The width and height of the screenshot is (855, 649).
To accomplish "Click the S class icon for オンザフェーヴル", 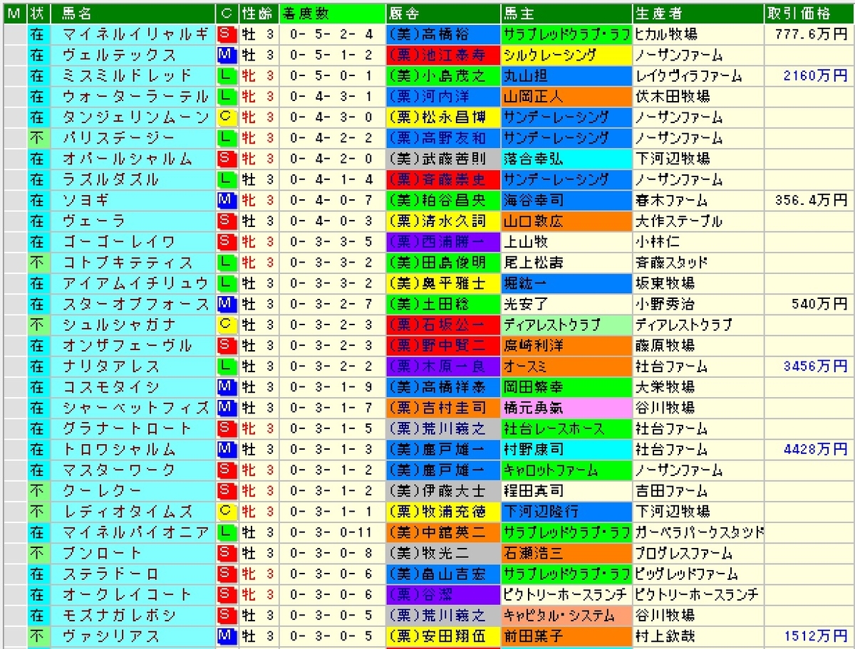I will 227,345.
